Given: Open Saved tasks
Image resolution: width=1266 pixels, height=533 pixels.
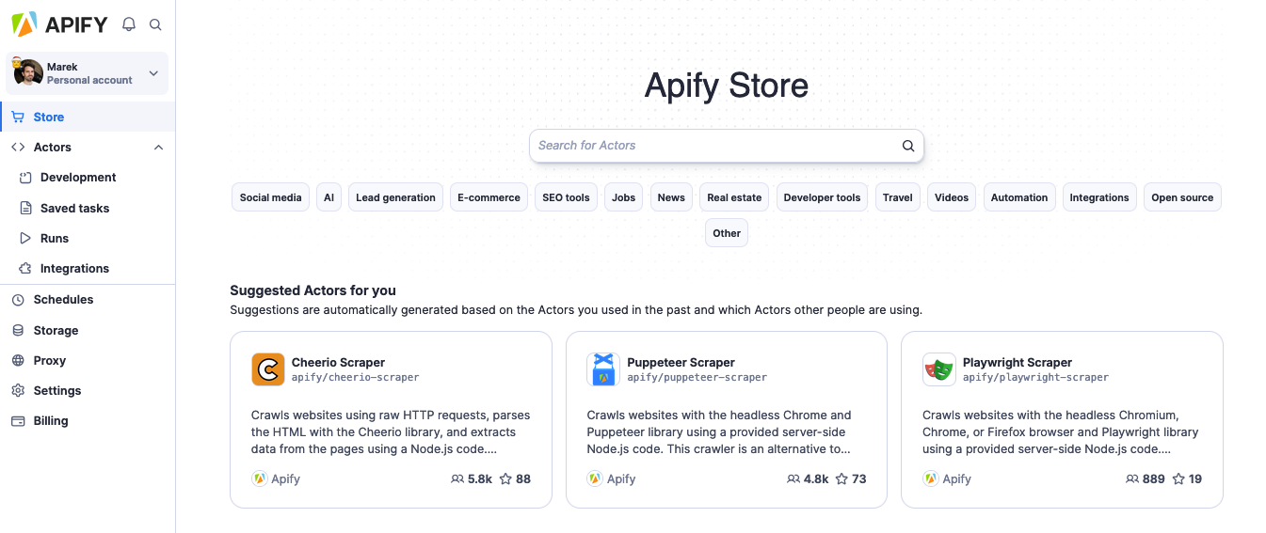Looking at the screenshot, I should (74, 209).
